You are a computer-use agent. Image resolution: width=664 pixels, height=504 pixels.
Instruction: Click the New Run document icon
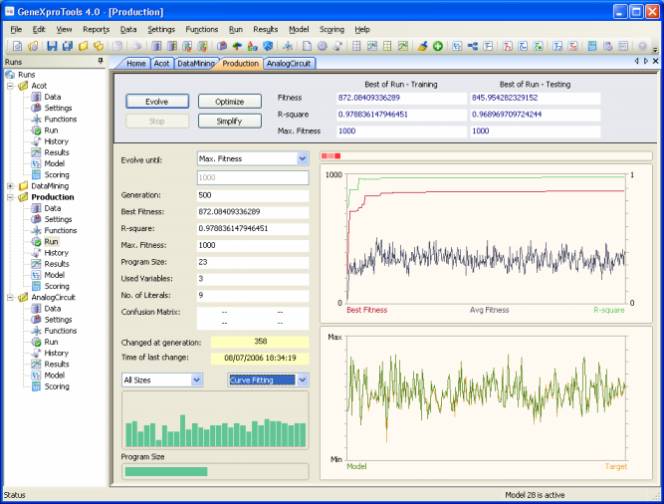[17, 46]
